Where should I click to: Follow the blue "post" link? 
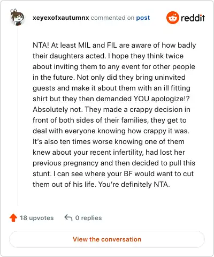point(143,18)
